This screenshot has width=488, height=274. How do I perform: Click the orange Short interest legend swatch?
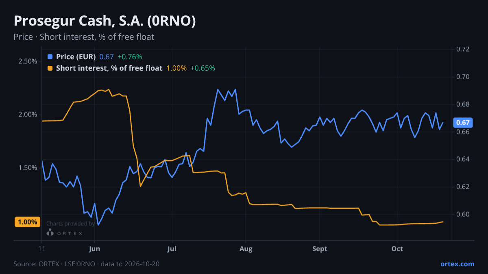[50, 68]
